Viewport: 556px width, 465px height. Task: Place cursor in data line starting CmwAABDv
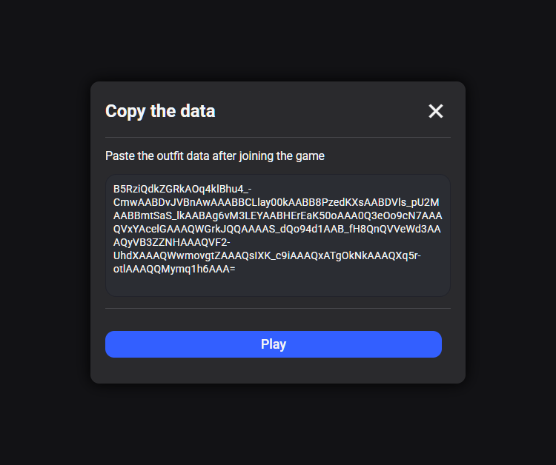[x=276, y=202]
